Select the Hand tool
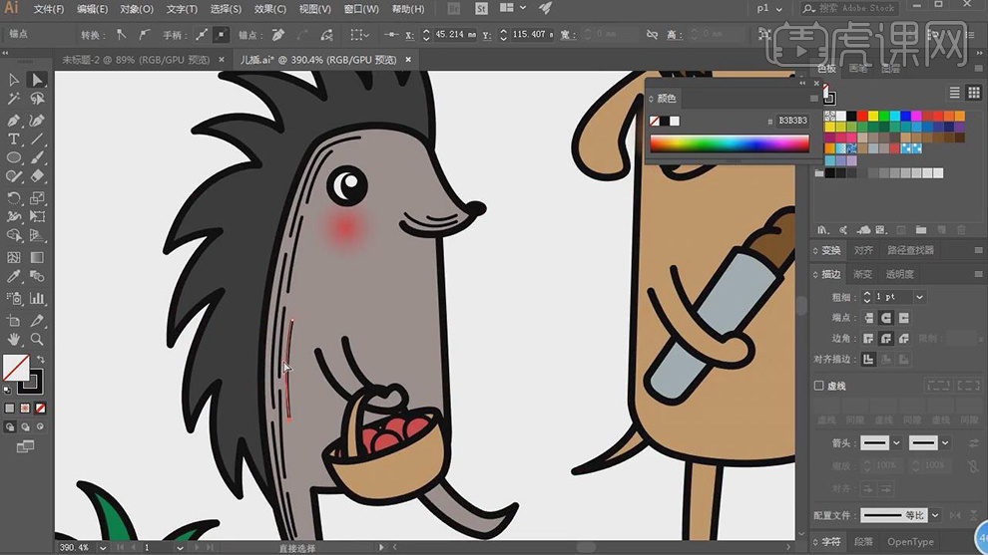The width and height of the screenshot is (988, 555). (14, 339)
